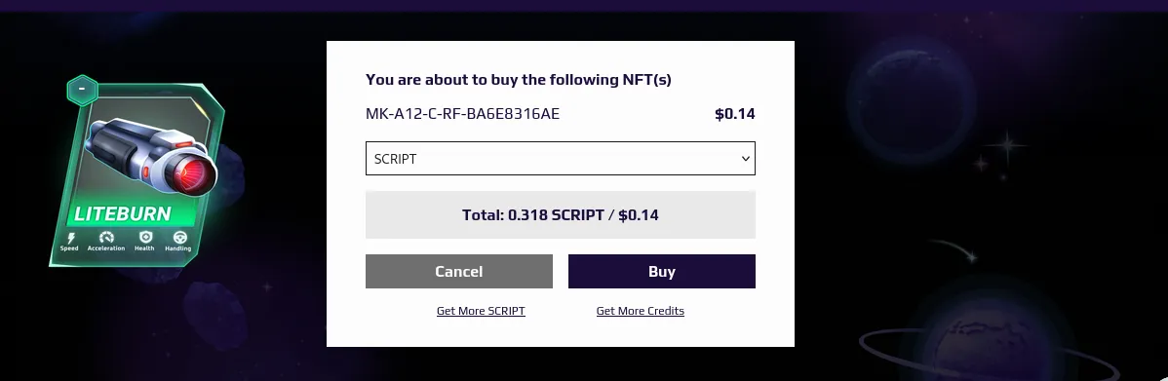Click the dialog heading about buying NFT(s)
Screen dimensions: 1168x381
[519, 80]
